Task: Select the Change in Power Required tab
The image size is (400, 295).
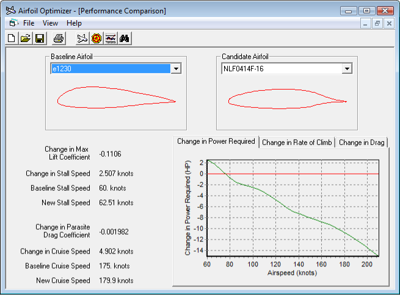Action: (216, 141)
